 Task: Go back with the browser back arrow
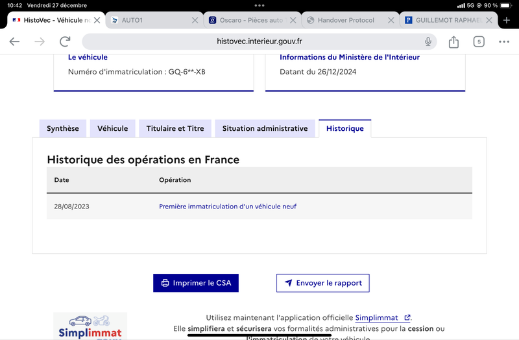[14, 41]
